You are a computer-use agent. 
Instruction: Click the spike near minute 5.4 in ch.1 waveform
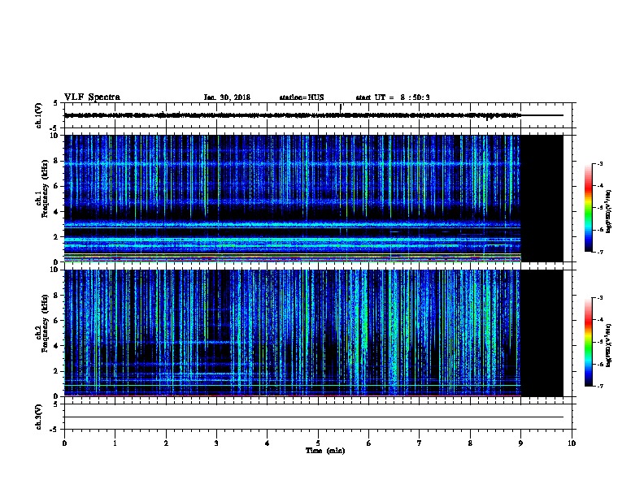pyautogui.click(x=341, y=109)
